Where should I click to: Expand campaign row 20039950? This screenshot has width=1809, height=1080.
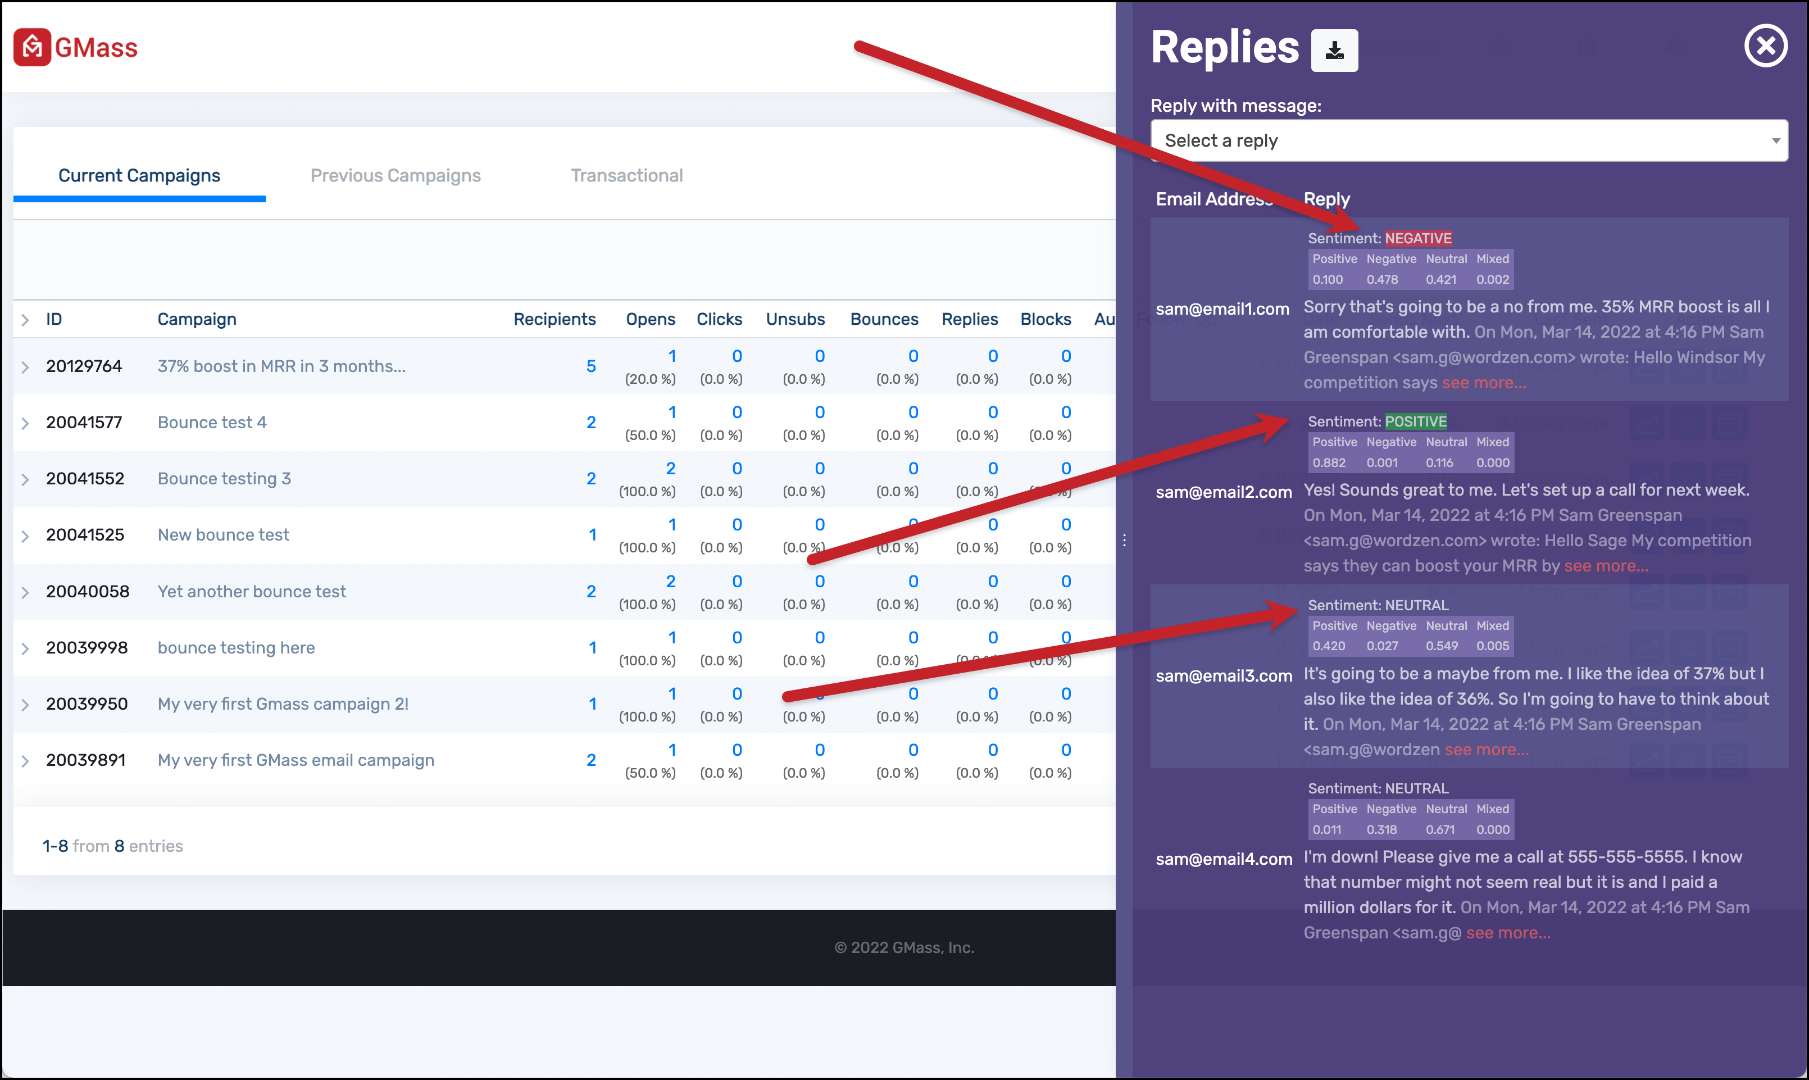pyautogui.click(x=25, y=705)
